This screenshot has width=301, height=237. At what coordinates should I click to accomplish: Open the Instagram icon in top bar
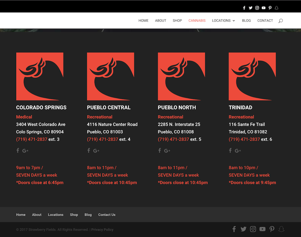(257, 8)
